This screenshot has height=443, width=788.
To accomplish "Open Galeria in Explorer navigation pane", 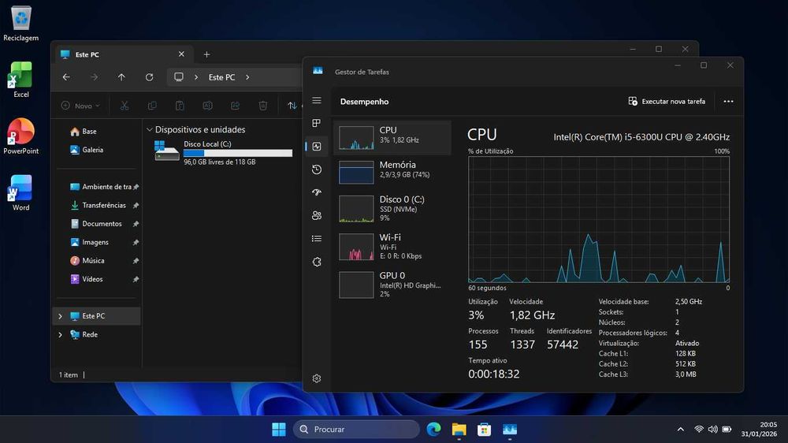I will (x=87, y=150).
